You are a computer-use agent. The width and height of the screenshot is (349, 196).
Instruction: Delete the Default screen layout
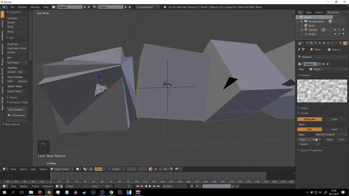pos(89,7)
